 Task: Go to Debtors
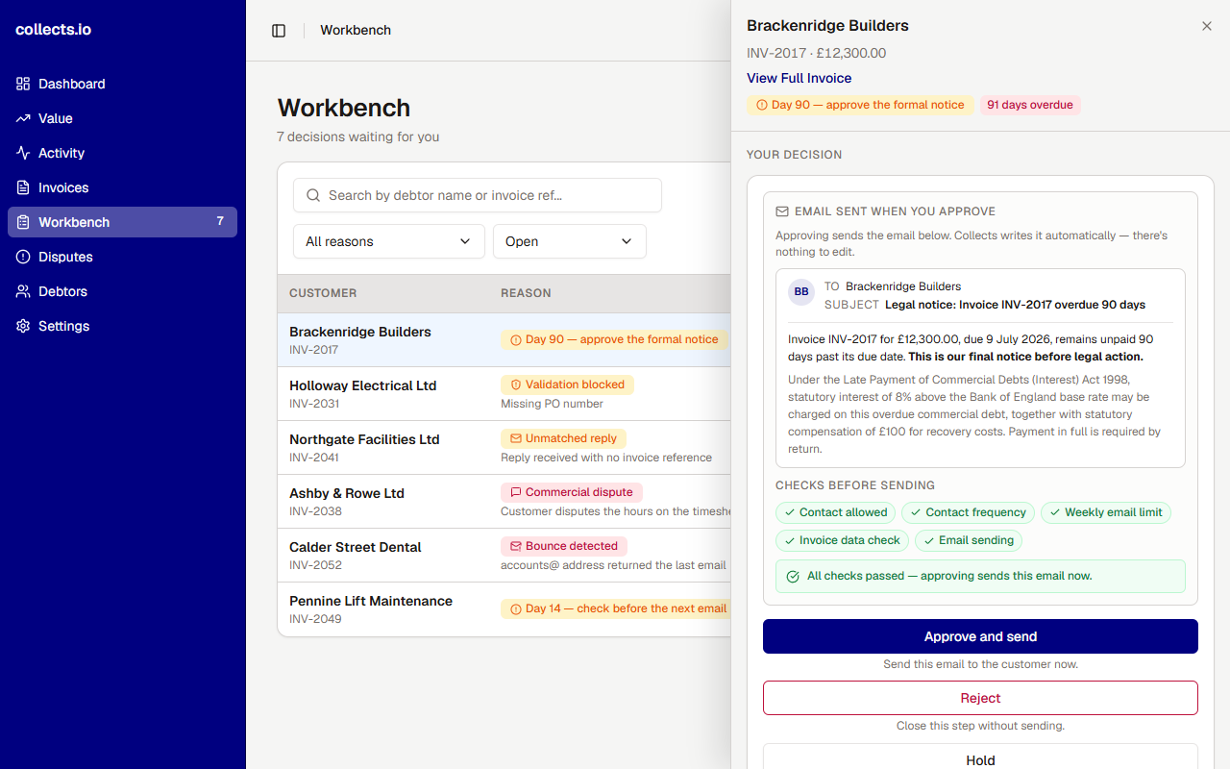pyautogui.click(x=122, y=291)
